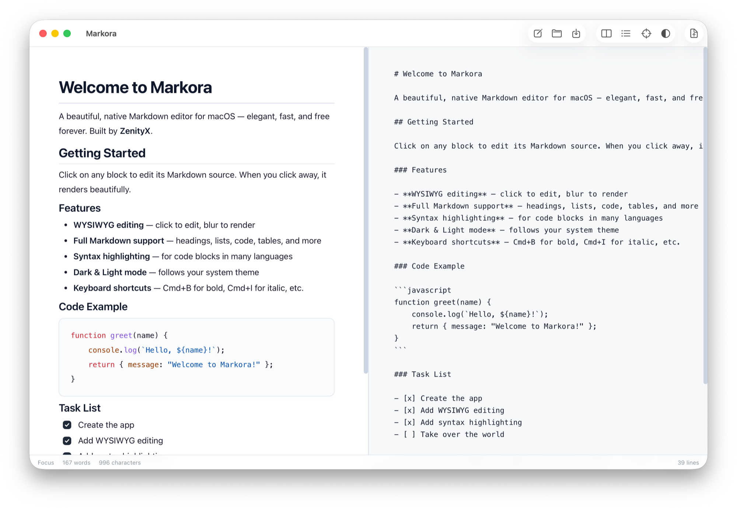Image resolution: width=737 pixels, height=508 pixels.
Task: Click 'Syntax highlighting' bullet in preview
Action: (183, 257)
